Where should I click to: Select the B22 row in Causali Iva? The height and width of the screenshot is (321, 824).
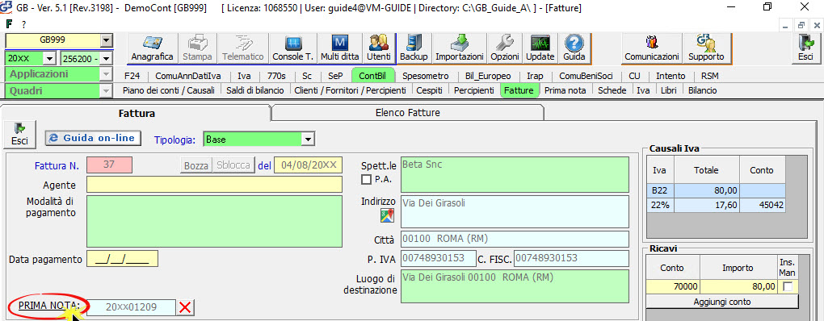[x=717, y=191]
